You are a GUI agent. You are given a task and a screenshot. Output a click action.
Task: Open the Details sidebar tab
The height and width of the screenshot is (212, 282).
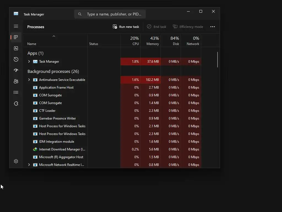click(16, 92)
